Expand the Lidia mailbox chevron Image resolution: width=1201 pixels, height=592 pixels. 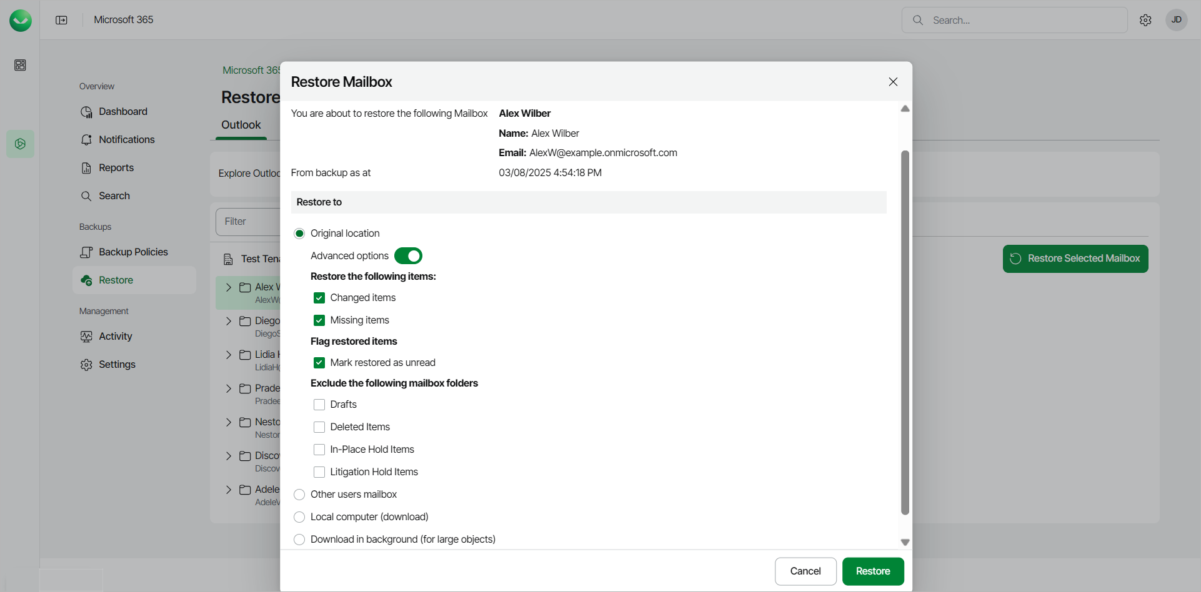coord(229,355)
